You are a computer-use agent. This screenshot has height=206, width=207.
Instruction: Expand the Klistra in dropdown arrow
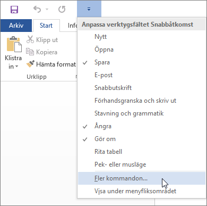pos(16,67)
